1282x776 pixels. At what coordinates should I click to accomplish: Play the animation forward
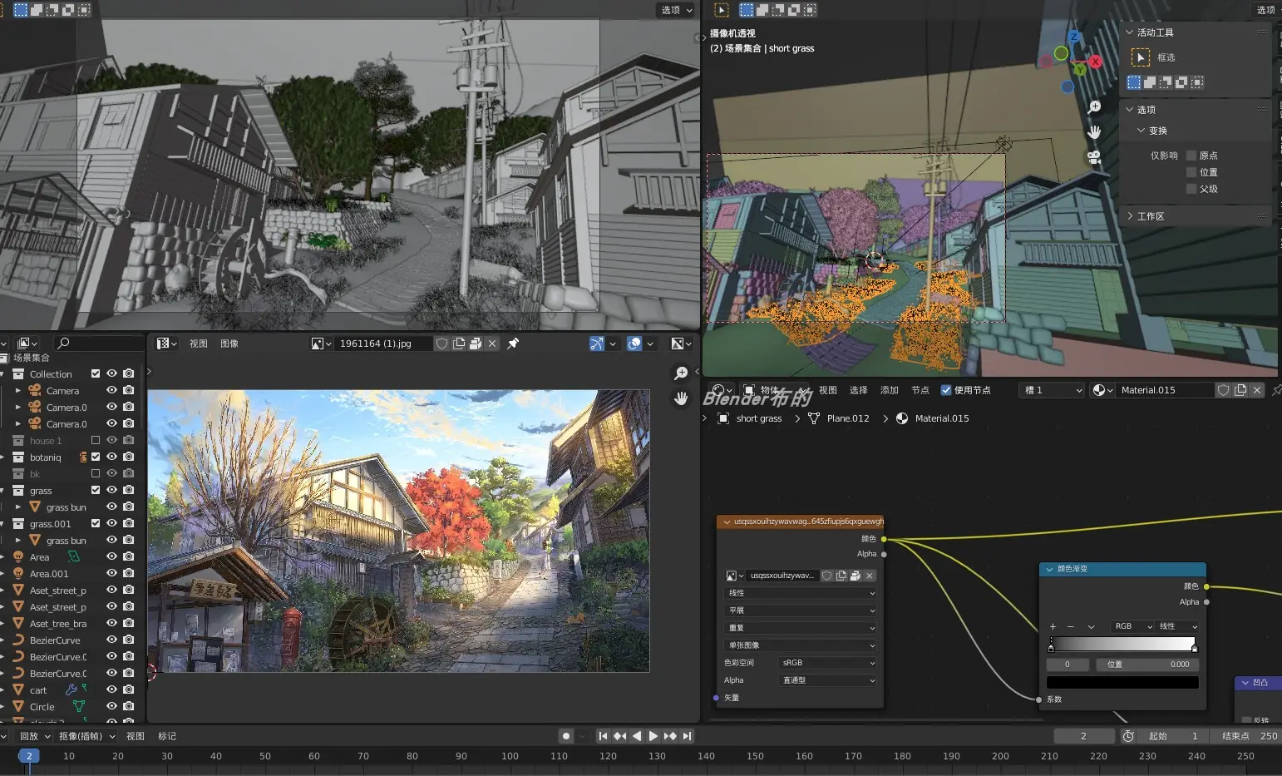click(x=653, y=736)
